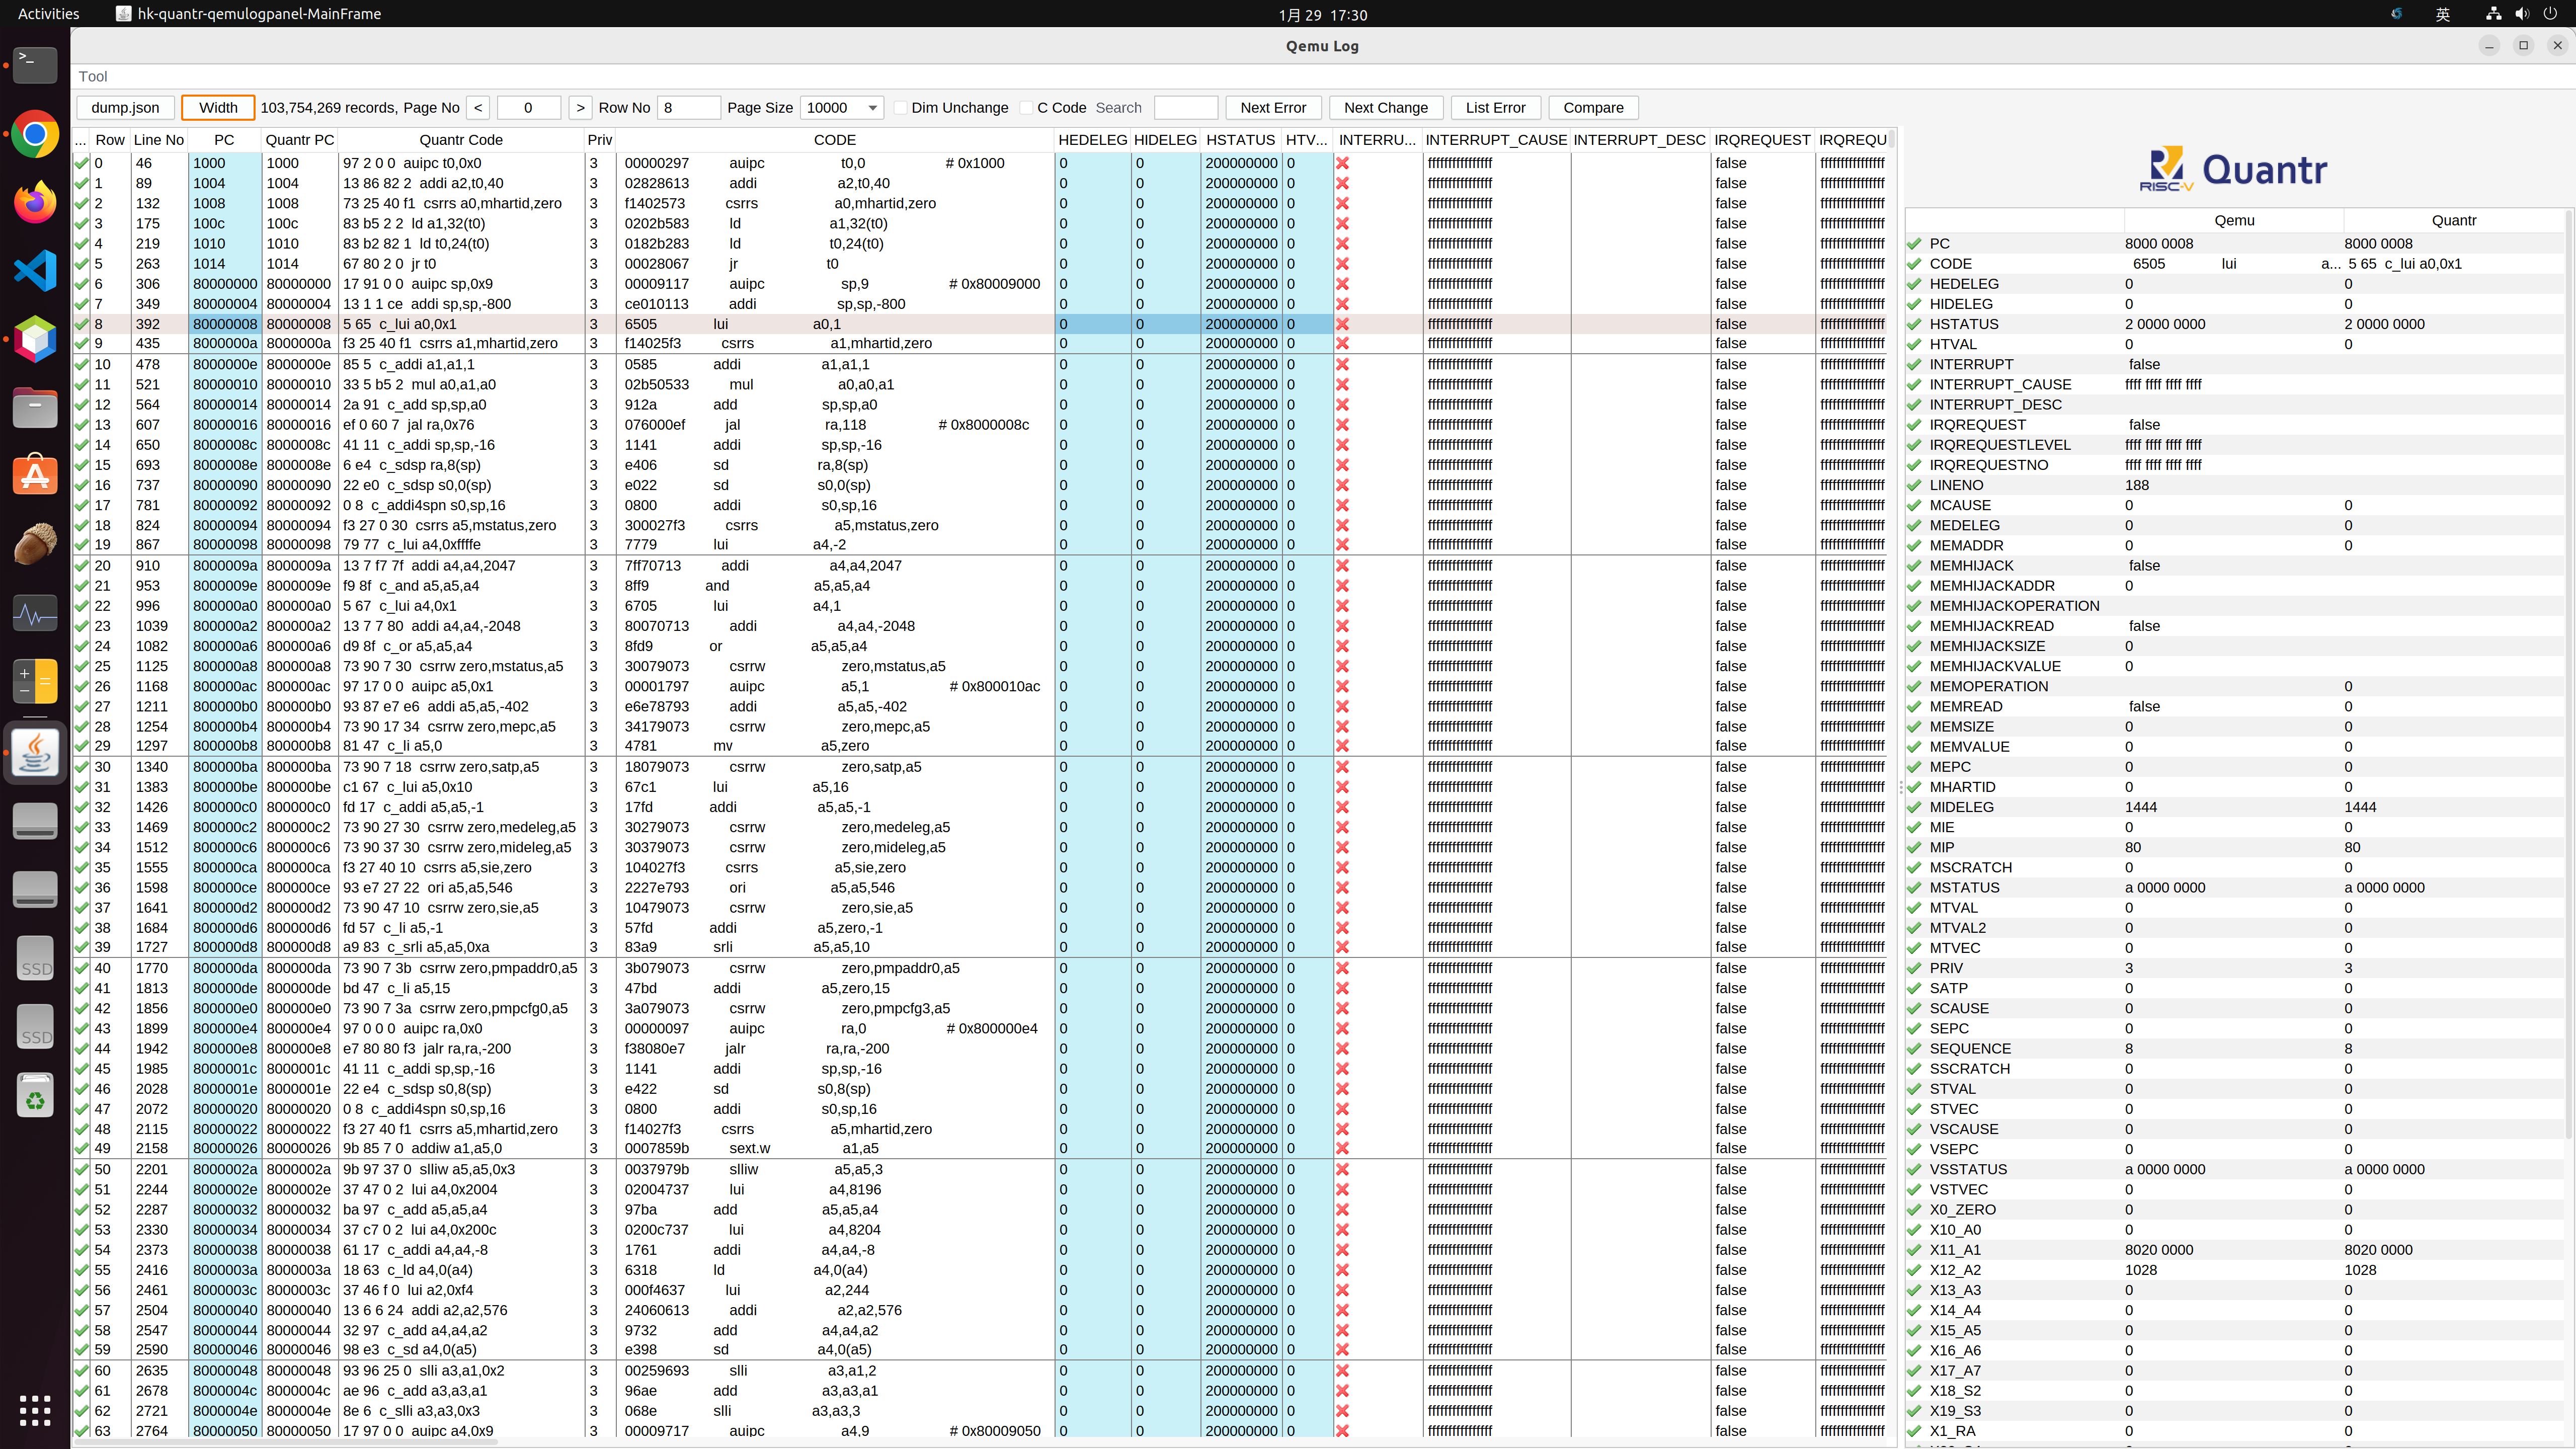Screen dimensions: 2576x1449
Task: Open the network indicator in top bar
Action: [x=2493, y=14]
